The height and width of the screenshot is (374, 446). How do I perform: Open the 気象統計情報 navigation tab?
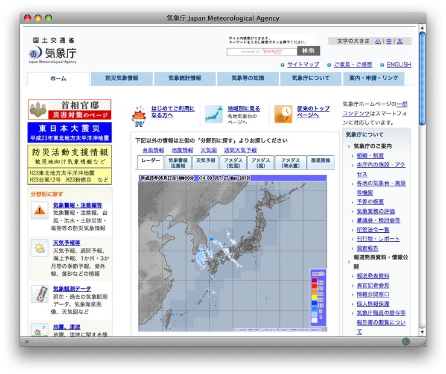(x=185, y=78)
